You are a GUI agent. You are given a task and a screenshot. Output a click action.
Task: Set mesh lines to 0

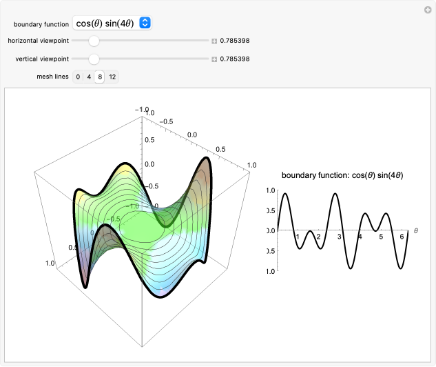78,77
